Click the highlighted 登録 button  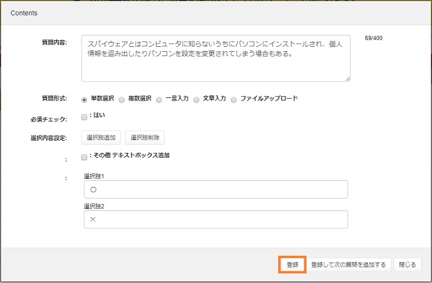293,265
